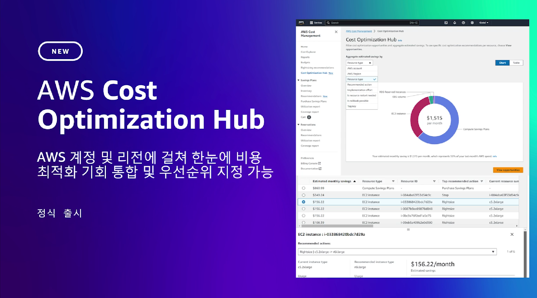This screenshot has width=537, height=298.
Task: Switch to Chart view
Action: [502, 63]
